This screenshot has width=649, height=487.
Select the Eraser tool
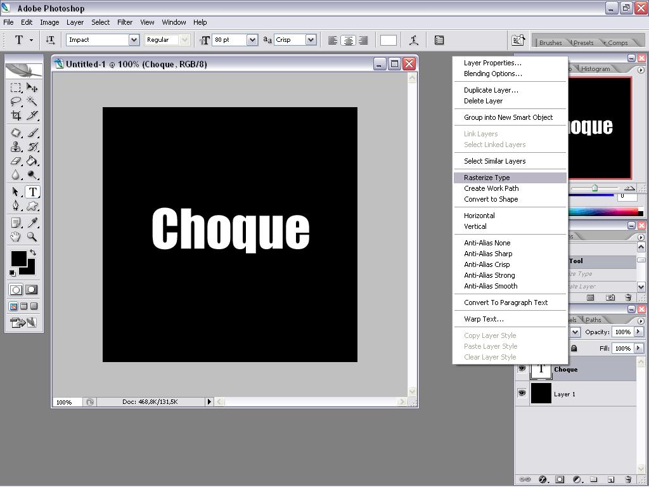16,160
